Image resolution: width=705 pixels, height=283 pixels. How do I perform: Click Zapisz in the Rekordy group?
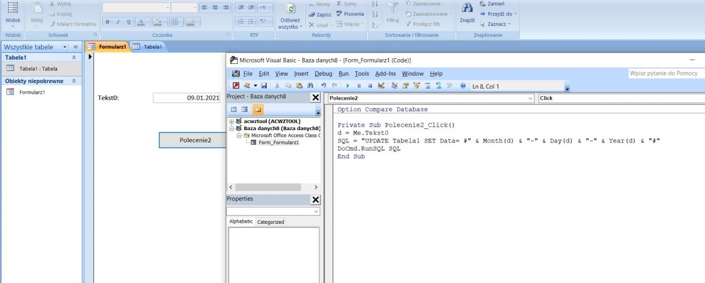click(x=320, y=15)
